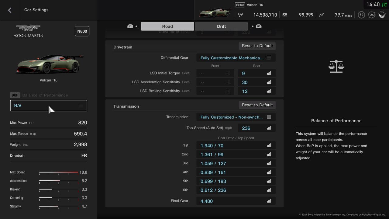The width and height of the screenshot is (389, 219).
Task: Click bars icon on 3rd gear ratio
Action: pyautogui.click(x=269, y=163)
